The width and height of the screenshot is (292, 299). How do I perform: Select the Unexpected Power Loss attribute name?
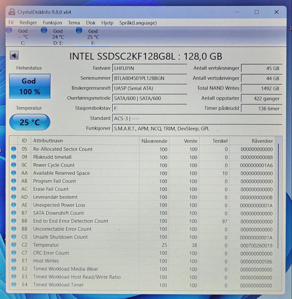[x=59, y=205]
